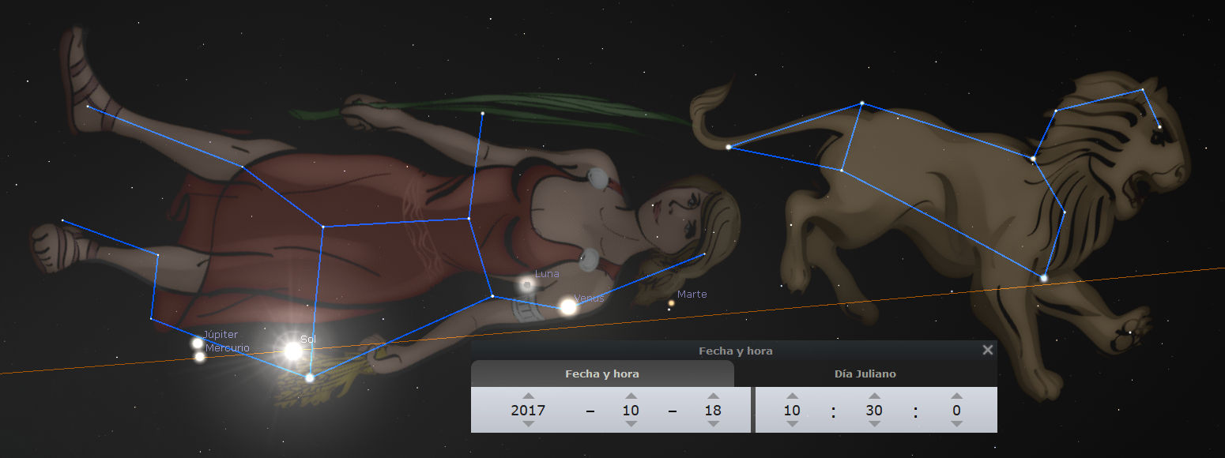Select the Fecha y hora tab
Image resolution: width=1225 pixels, height=458 pixels.
602,374
